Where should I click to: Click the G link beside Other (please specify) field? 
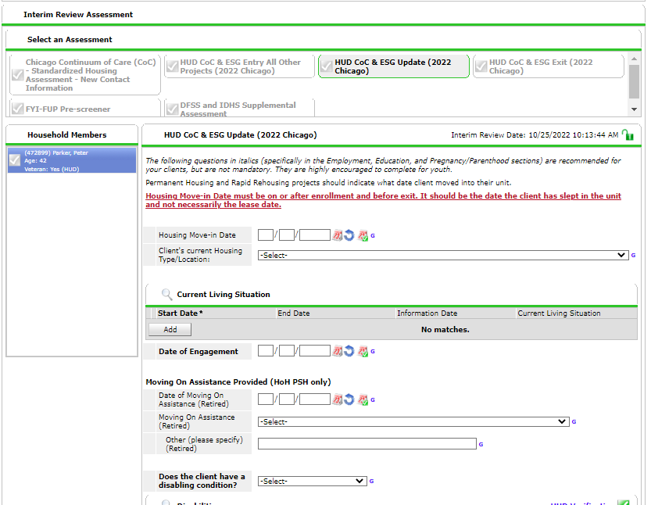[x=481, y=444]
